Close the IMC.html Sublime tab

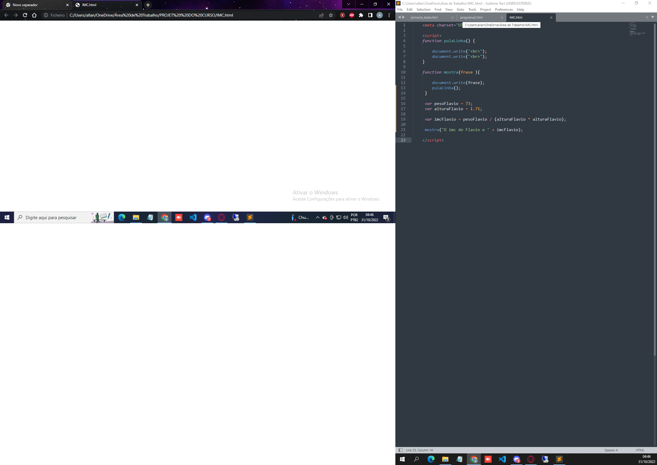(551, 17)
